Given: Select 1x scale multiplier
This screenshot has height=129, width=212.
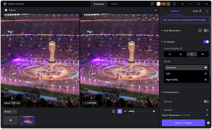Looking at the screenshot, I should (x=170, y=54).
